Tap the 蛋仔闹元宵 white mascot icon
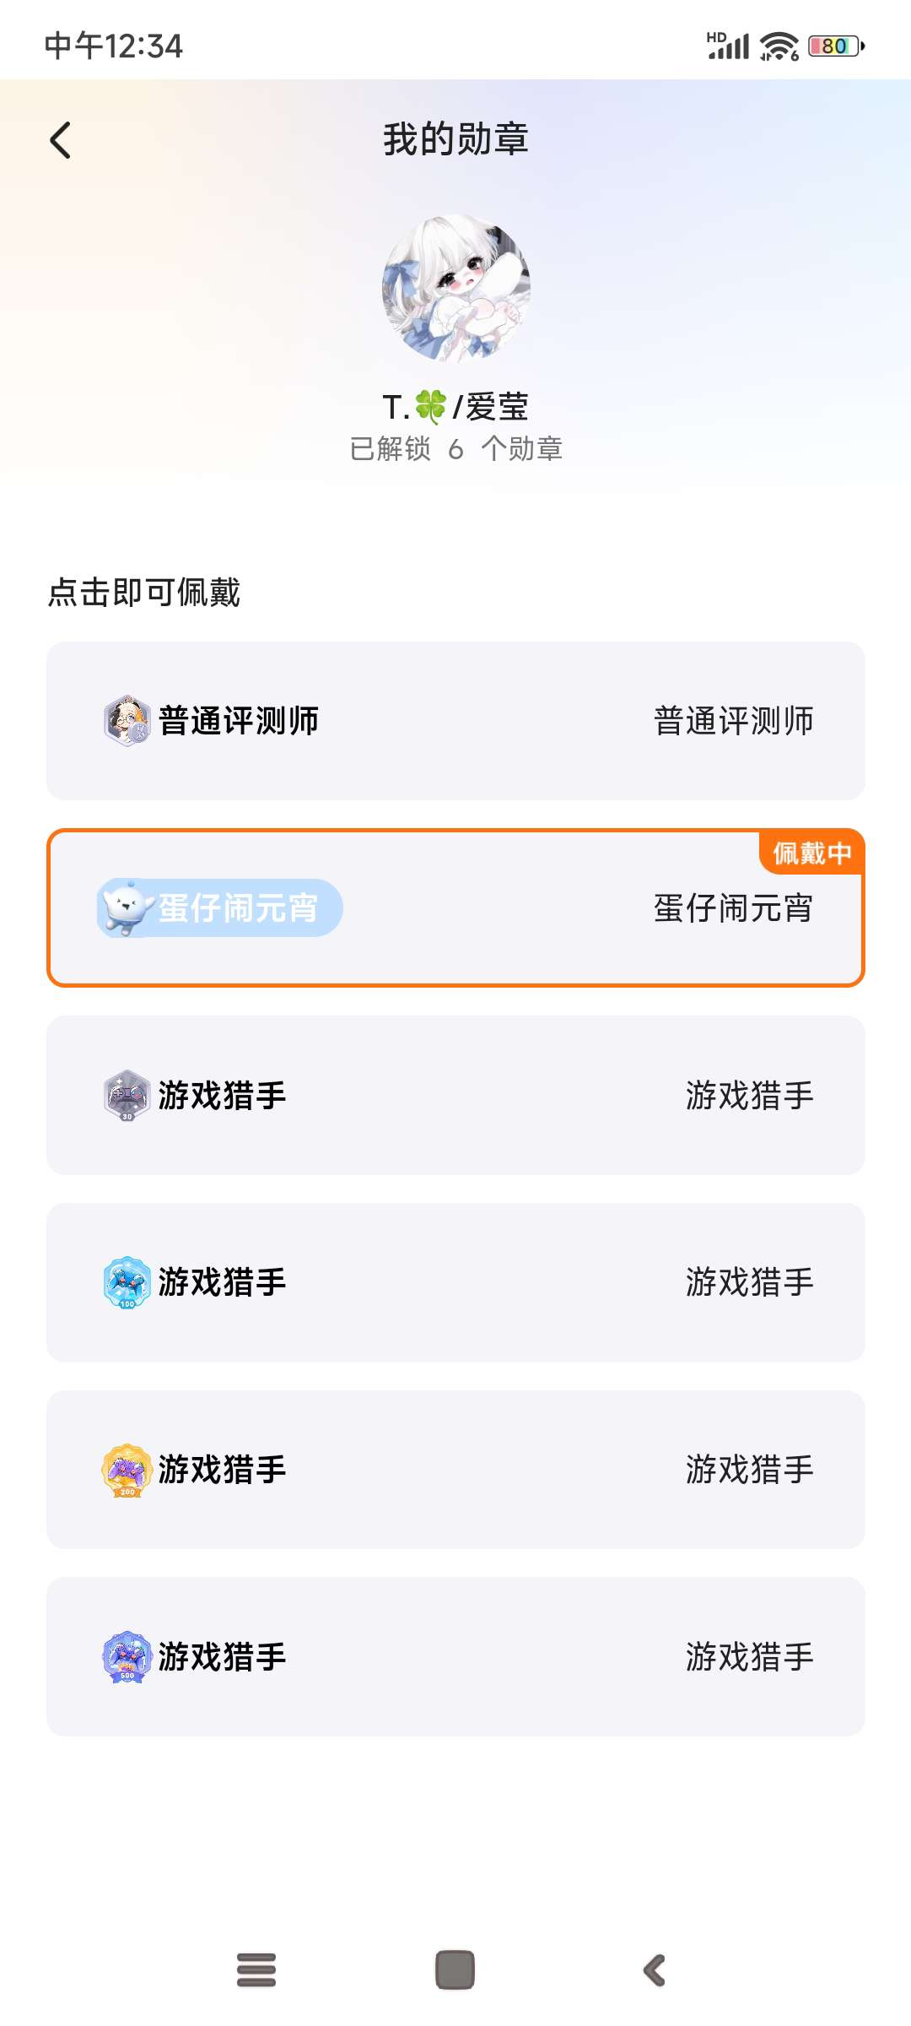 tap(127, 908)
